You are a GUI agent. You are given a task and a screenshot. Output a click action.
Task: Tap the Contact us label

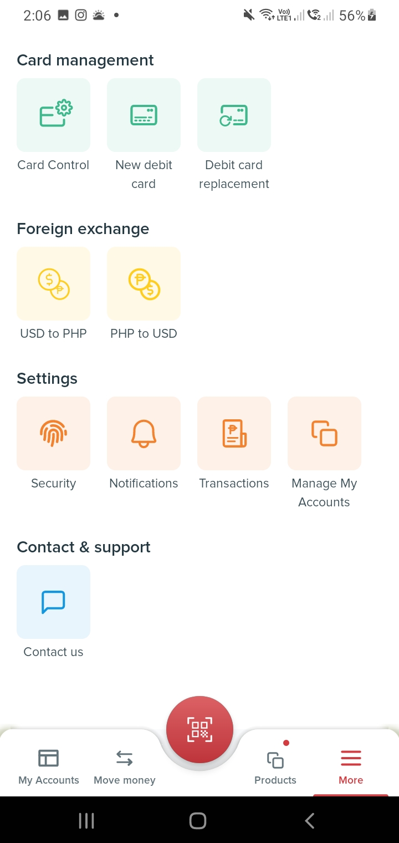53,652
